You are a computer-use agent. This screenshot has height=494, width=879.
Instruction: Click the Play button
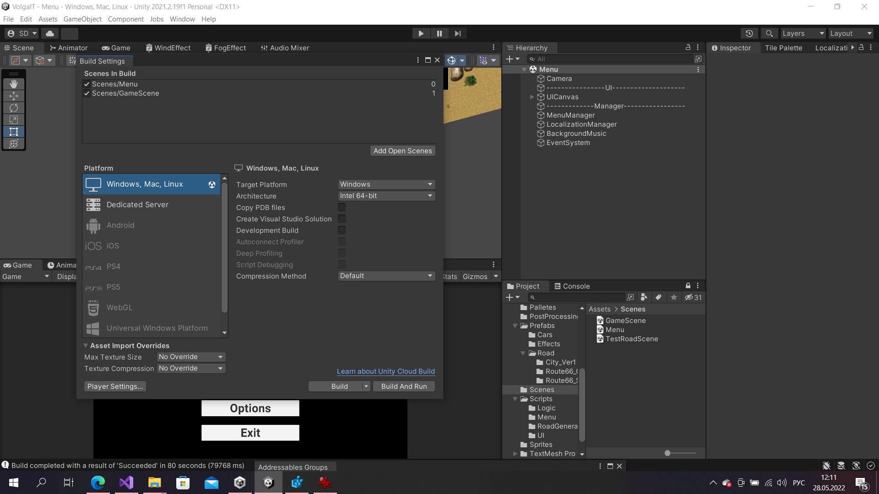point(421,33)
